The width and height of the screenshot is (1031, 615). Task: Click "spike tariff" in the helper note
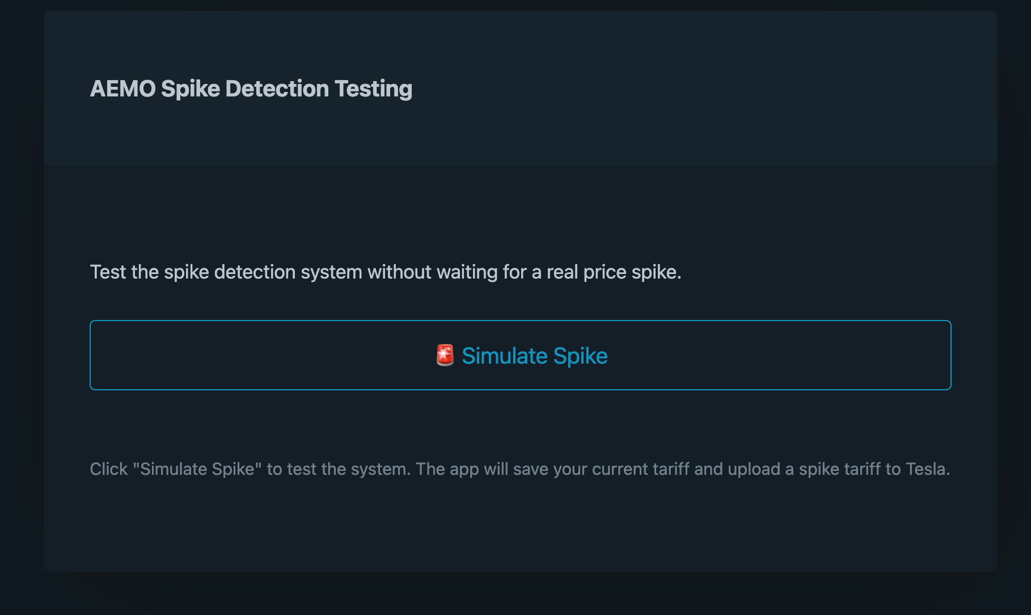point(839,469)
